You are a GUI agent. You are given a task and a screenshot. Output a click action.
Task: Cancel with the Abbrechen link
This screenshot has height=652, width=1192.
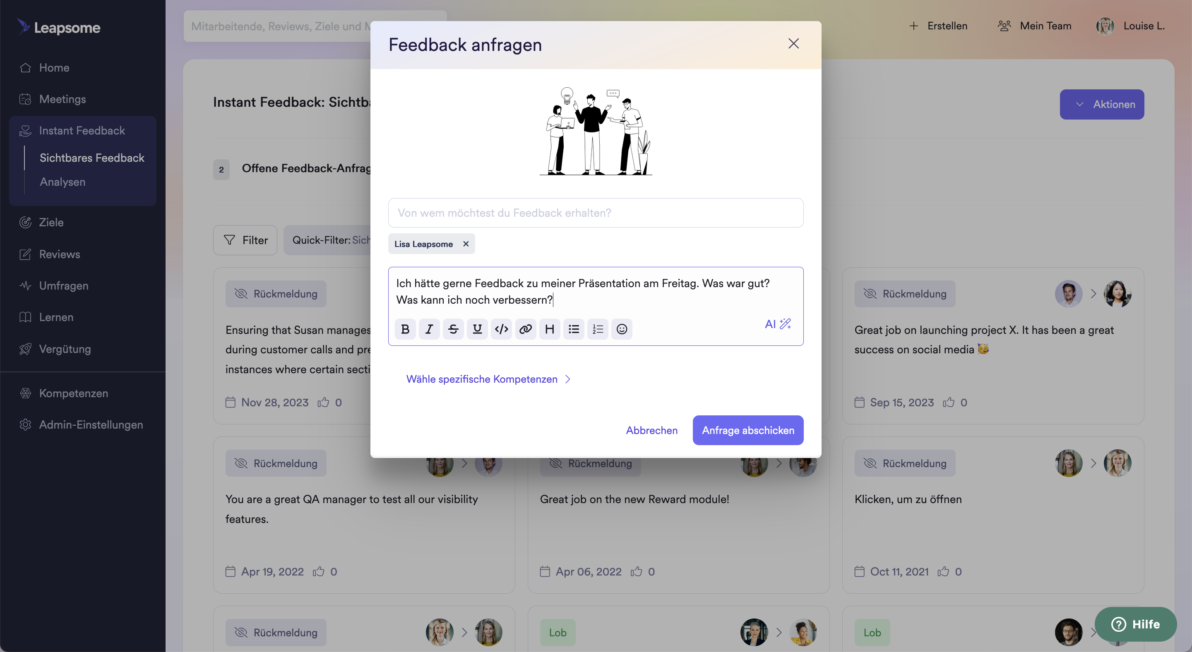click(x=651, y=430)
